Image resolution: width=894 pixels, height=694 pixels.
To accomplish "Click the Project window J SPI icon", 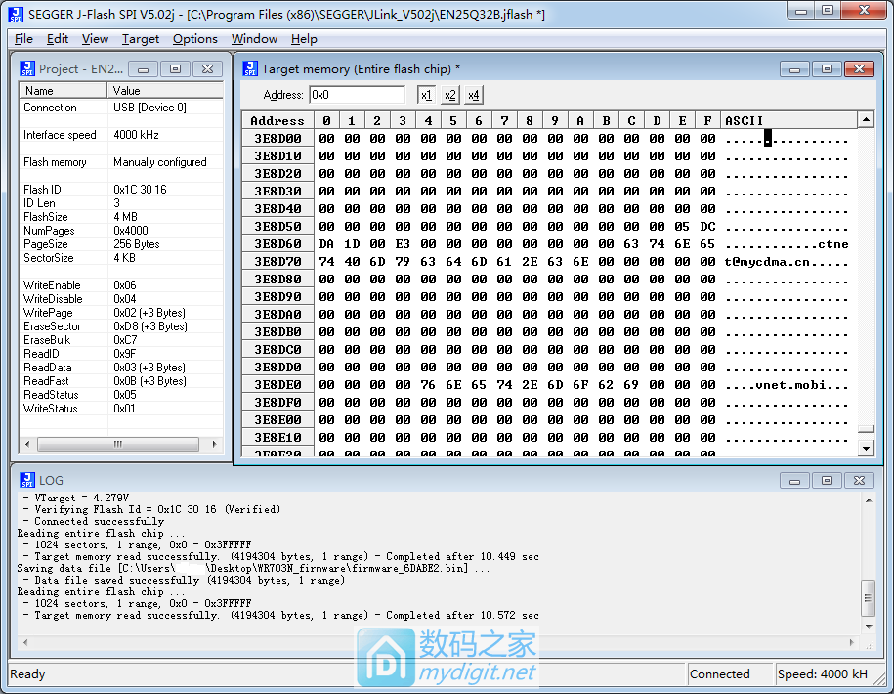I will pyautogui.click(x=27, y=69).
